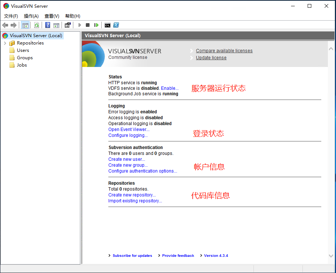The height and width of the screenshot is (273, 336).
Task: Click the Back arrow in the toolbar
Action: coord(5,25)
